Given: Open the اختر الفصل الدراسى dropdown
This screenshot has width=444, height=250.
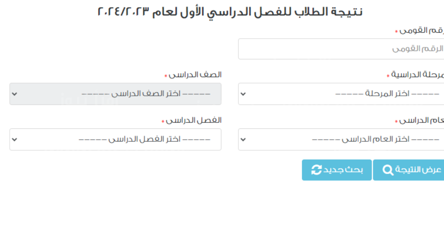Looking at the screenshot, I should 115,140.
